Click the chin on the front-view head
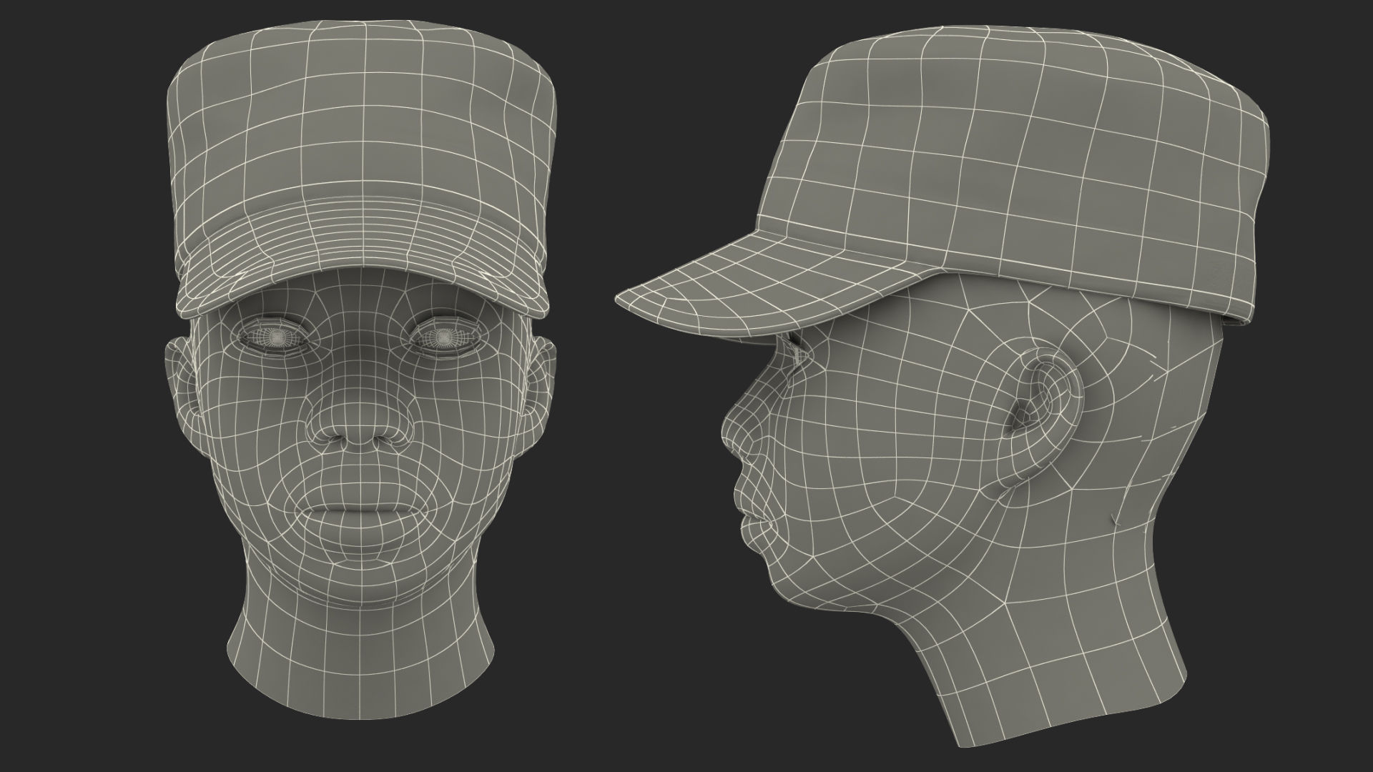 [360, 575]
